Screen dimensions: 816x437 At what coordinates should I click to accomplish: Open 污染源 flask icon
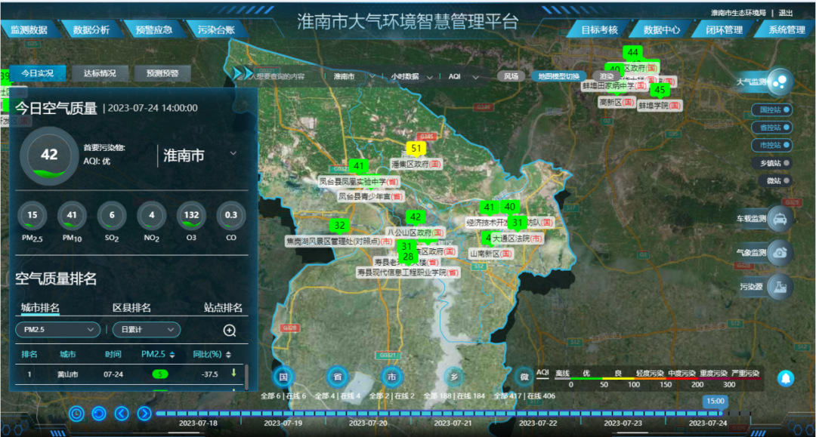(780, 286)
